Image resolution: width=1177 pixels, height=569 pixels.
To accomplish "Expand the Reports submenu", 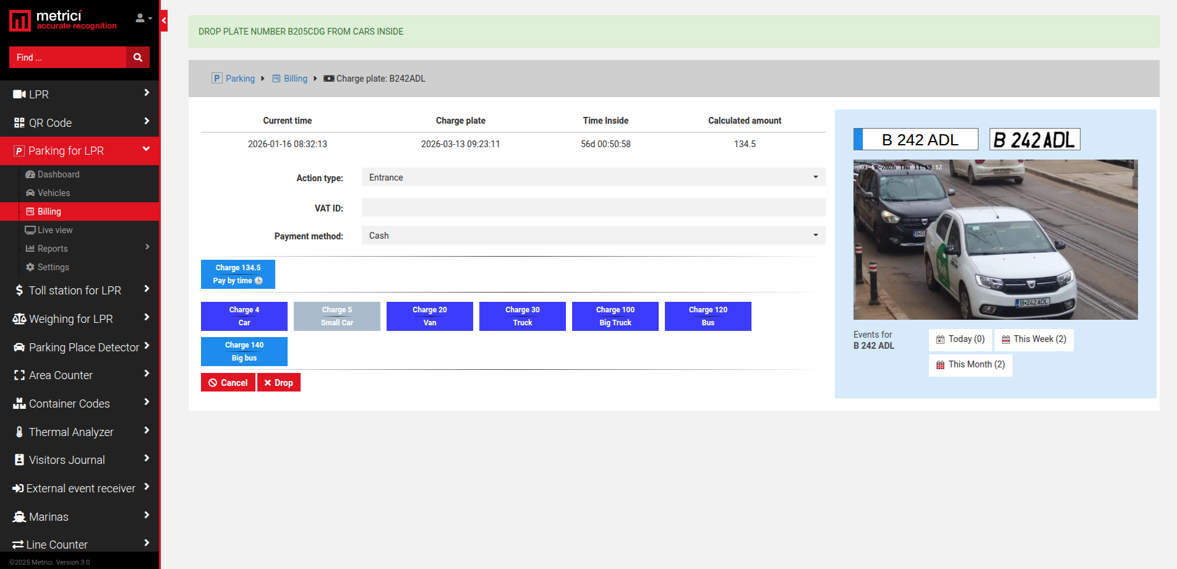I will click(87, 249).
